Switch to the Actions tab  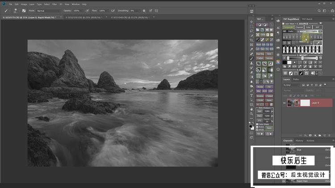tap(310, 141)
